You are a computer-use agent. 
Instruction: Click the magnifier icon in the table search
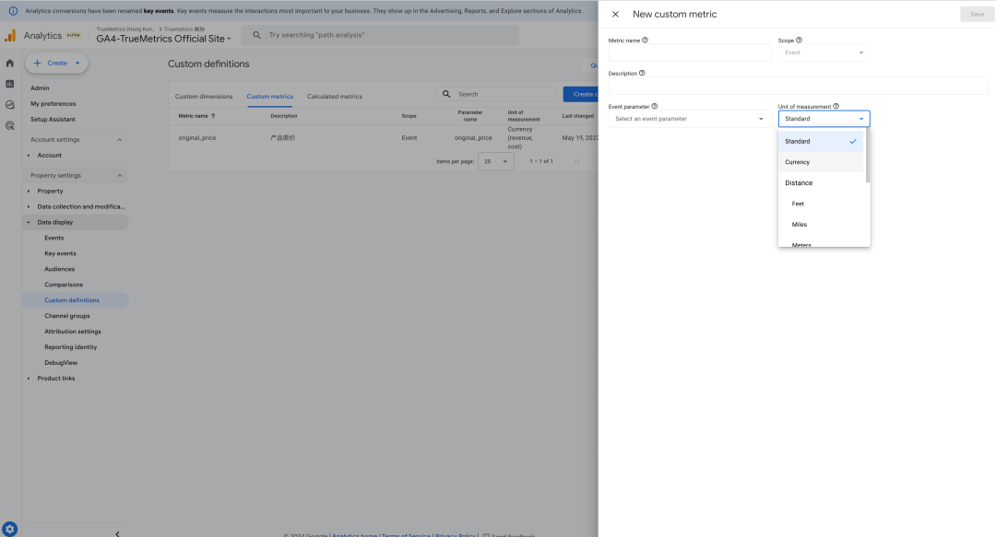[x=446, y=94]
